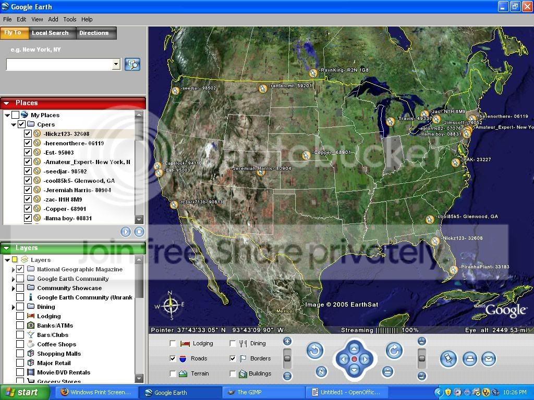This screenshot has height=400, width=534.
Task: Switch to The GIMP taskbar button
Action: (x=264, y=392)
